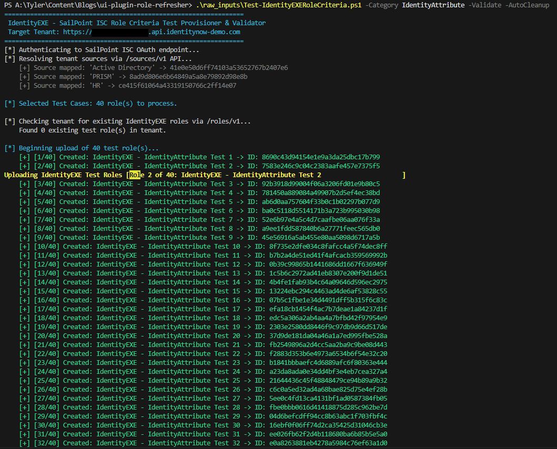Screen dimensions: 557x449
Task: Click the 'Authenticating to SailPoint ISC OAuth endpoint' line
Action: tap(102, 50)
